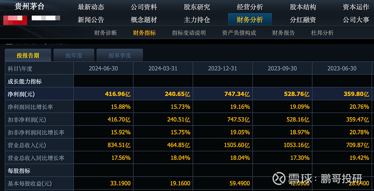The height and width of the screenshot is (191, 374).
Task: Open 新闻公告 section
Action: 91,20
